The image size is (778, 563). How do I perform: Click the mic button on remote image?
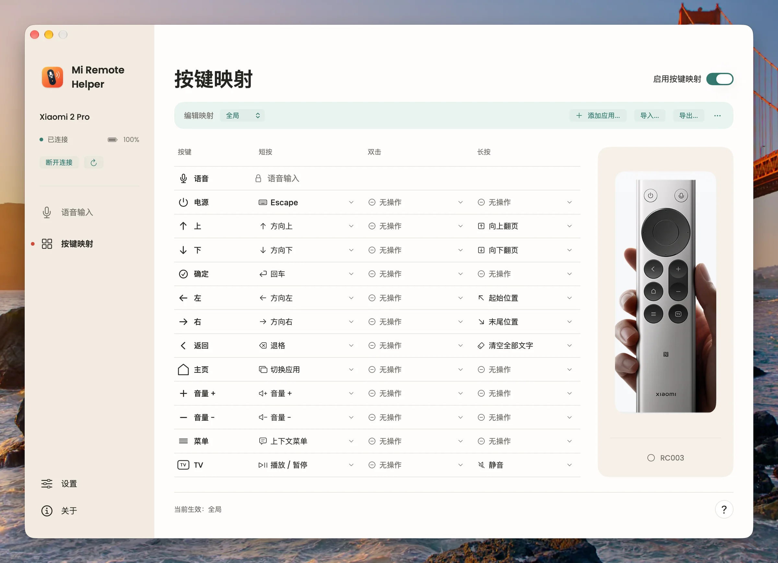click(681, 195)
